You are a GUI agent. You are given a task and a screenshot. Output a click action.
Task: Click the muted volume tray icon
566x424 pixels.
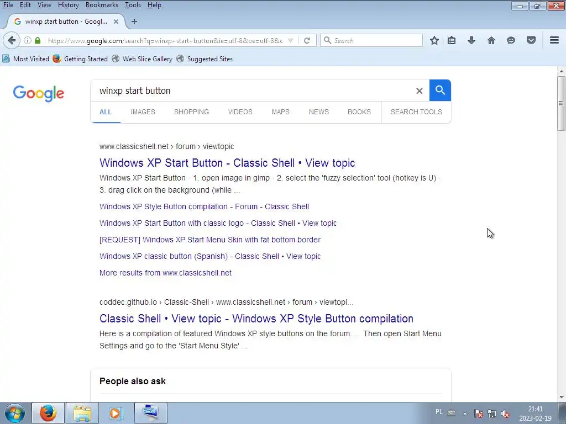505,414
